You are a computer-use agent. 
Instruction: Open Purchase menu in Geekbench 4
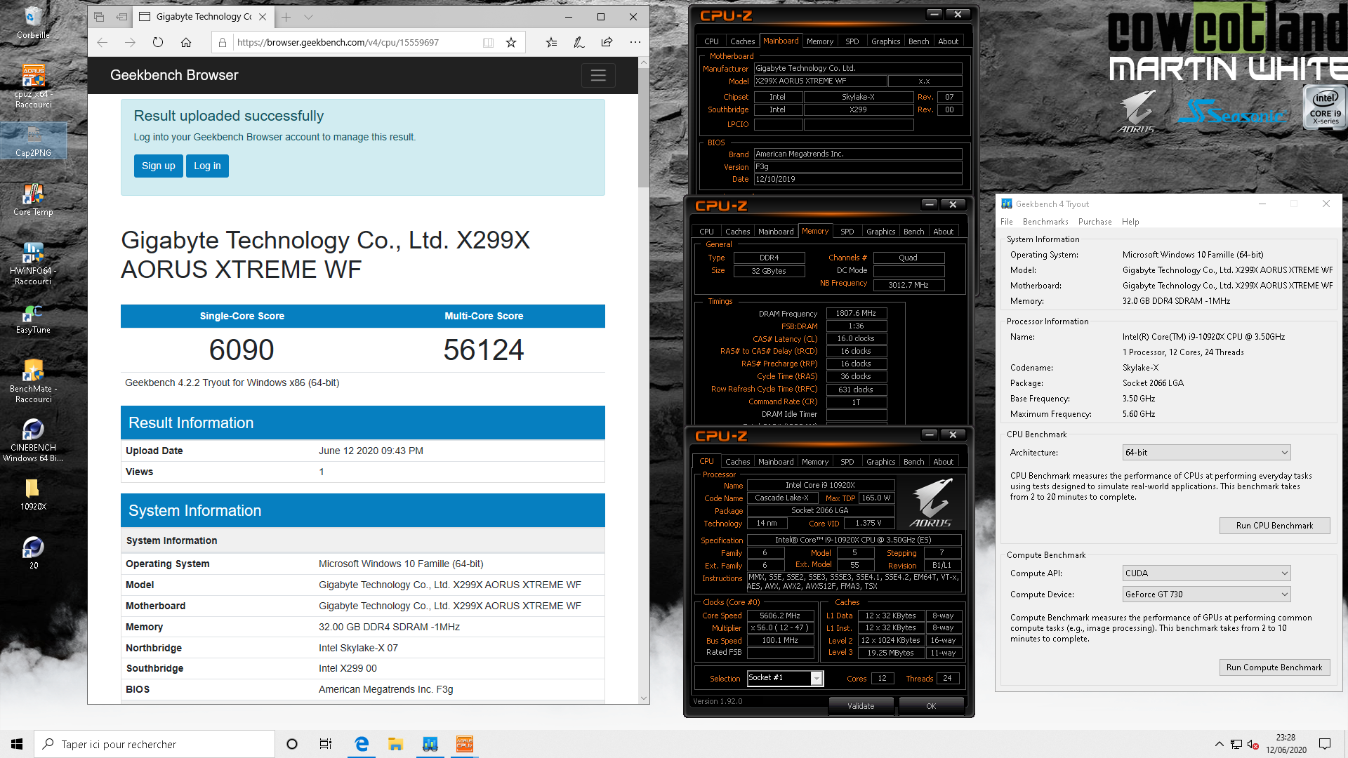[x=1095, y=222]
